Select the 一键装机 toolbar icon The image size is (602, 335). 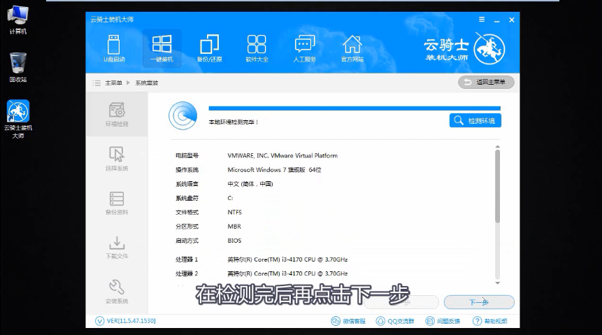point(162,48)
